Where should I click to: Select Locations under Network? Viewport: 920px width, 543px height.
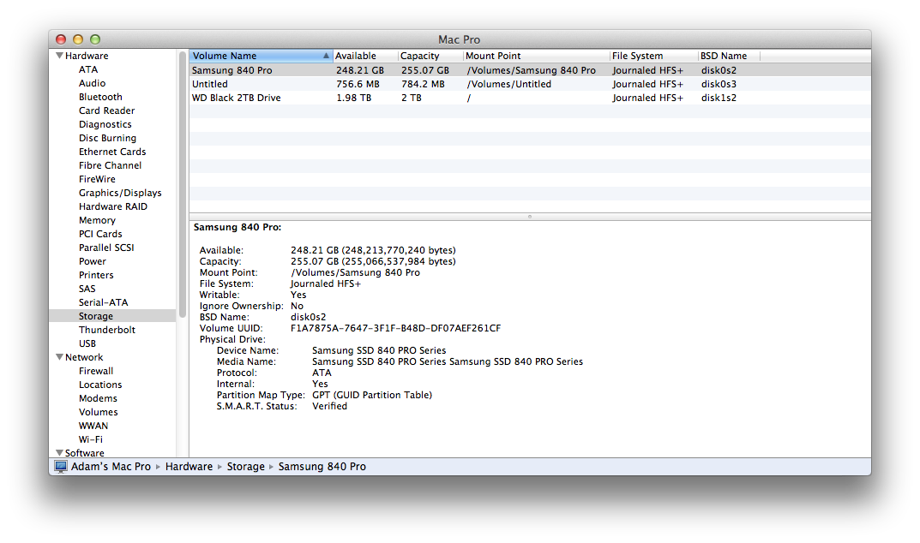point(100,385)
